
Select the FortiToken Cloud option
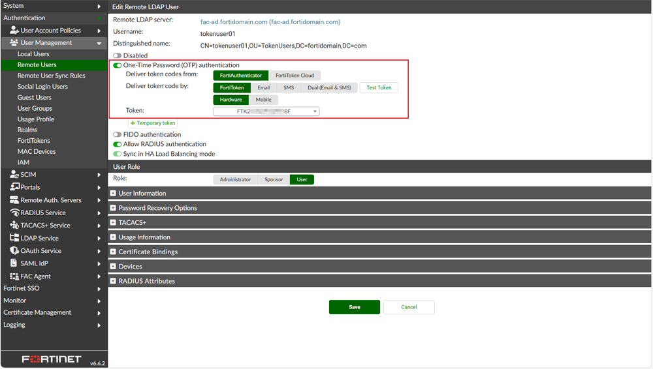[x=295, y=76]
